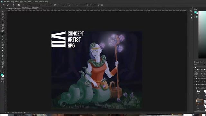The image size is (206, 116).
Task: Select the Crop tool
Action: click(2, 23)
